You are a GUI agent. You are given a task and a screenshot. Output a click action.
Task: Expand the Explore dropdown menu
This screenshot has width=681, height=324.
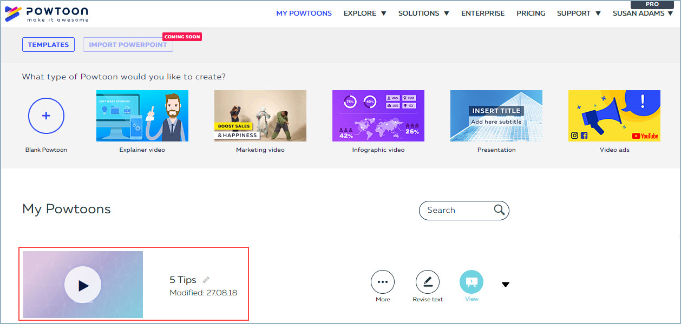365,13
